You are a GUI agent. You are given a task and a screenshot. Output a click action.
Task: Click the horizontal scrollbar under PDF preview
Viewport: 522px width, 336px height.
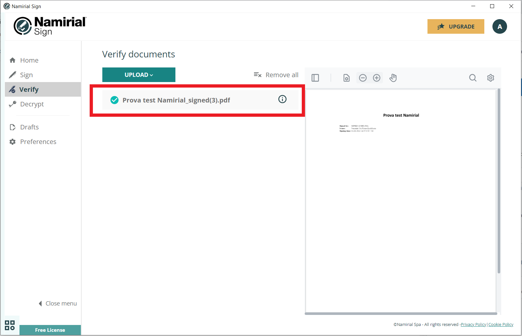(x=401, y=314)
